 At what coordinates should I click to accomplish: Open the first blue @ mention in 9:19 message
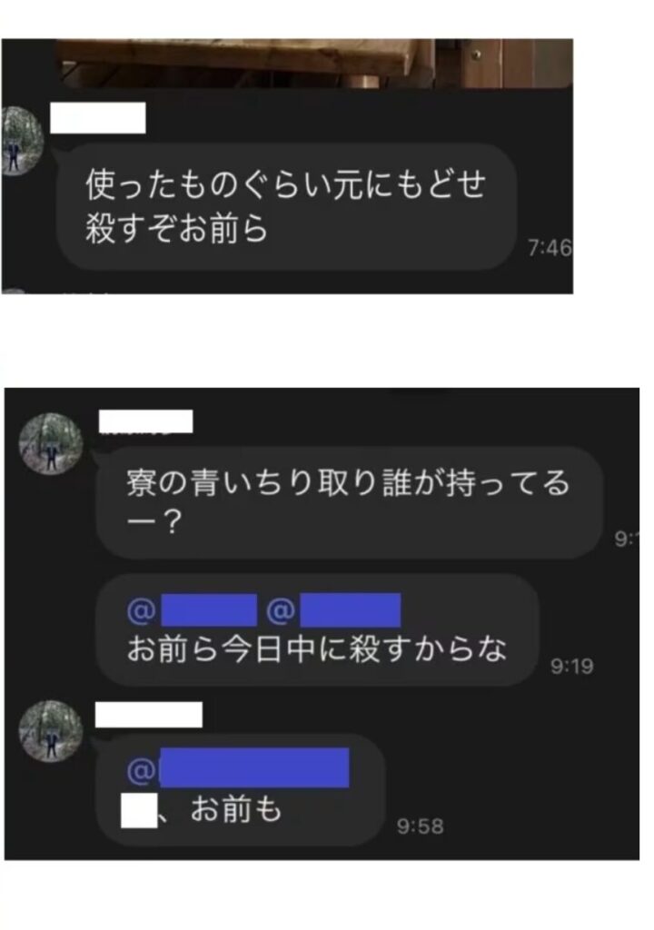coord(192,609)
